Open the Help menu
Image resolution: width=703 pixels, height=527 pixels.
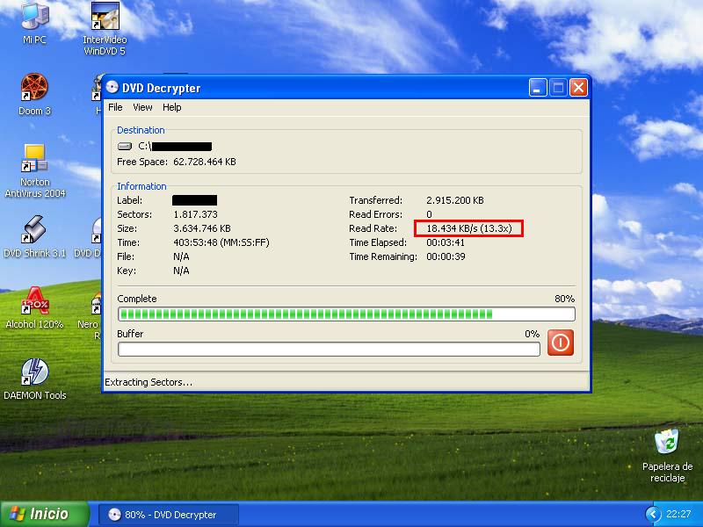(172, 107)
